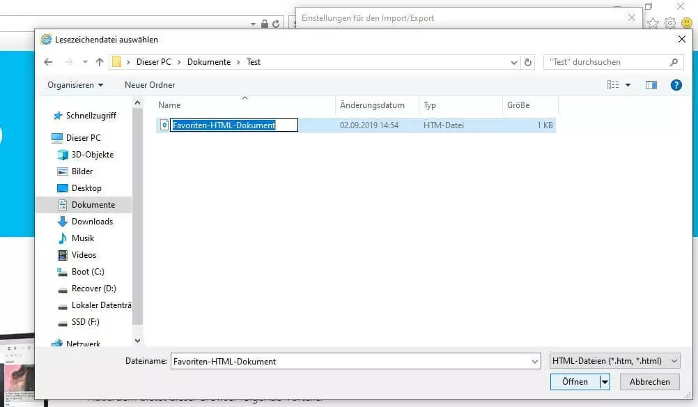This screenshot has height=407, width=698.
Task: Close the Lesezeichendatei auswählen dialog
Action: (681, 39)
